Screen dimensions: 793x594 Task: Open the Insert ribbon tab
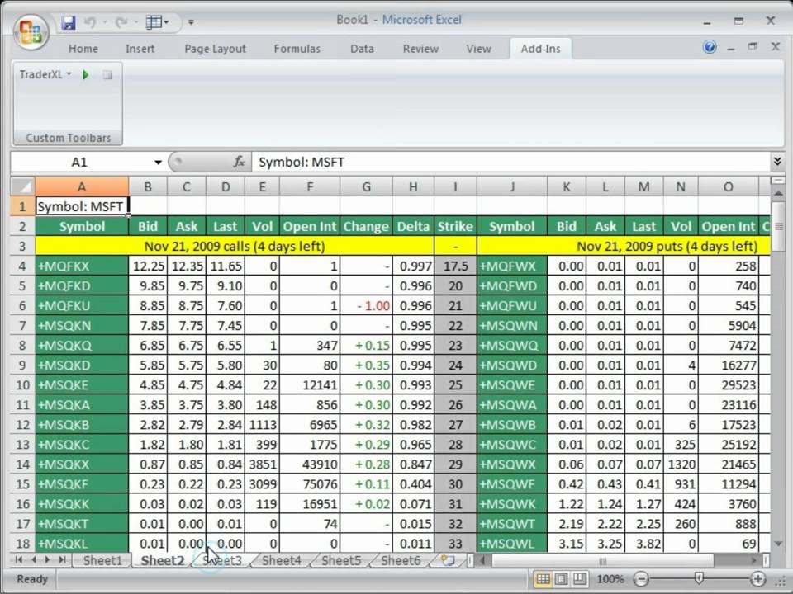[140, 49]
